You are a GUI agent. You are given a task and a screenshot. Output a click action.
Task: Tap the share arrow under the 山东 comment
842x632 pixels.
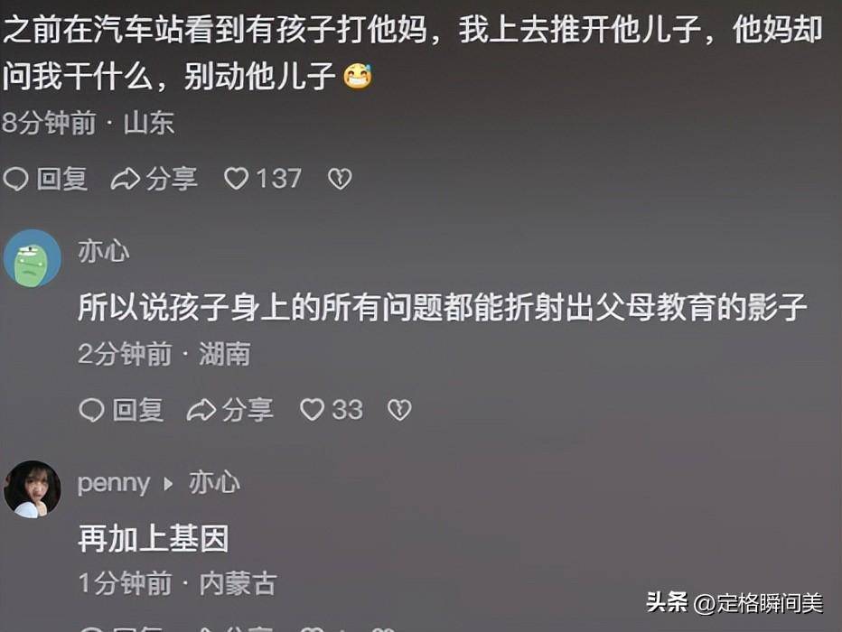tap(125, 179)
